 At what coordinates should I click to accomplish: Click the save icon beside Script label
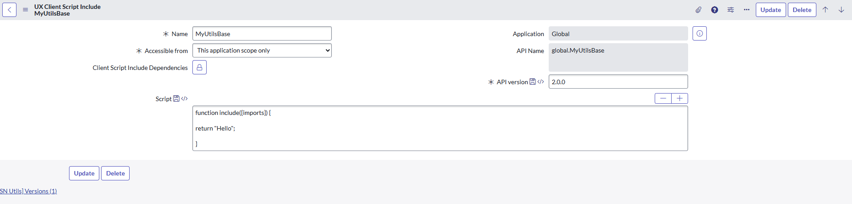click(x=176, y=99)
